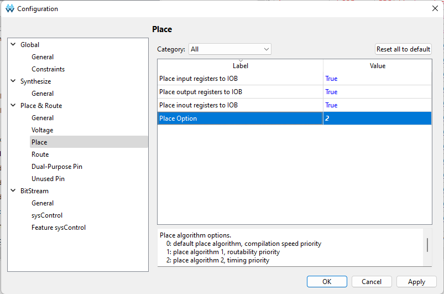Collapse the BitStream tree node
The image size is (444, 294).
[x=13, y=191]
